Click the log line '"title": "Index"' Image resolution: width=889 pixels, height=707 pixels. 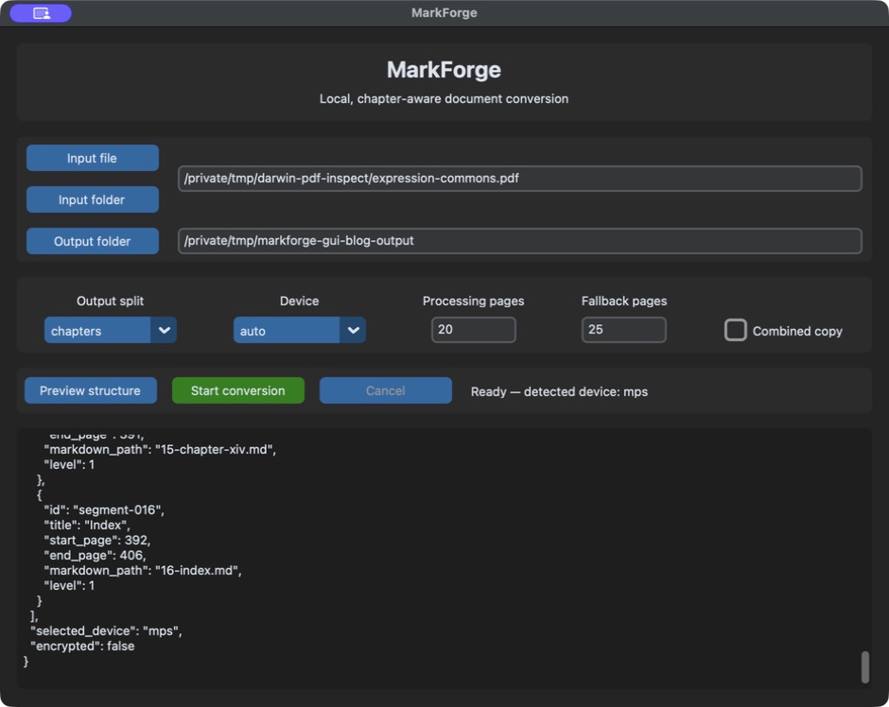87,526
